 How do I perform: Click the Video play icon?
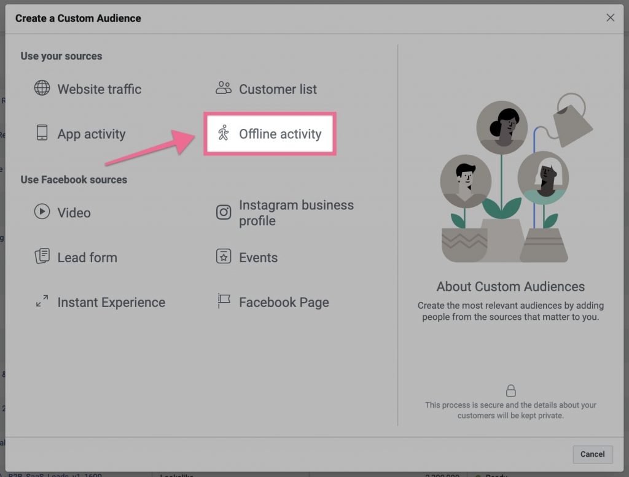(42, 212)
